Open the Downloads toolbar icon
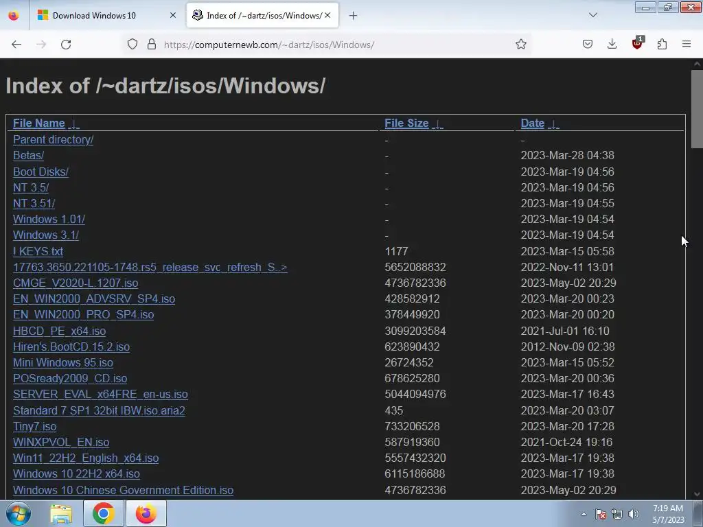The width and height of the screenshot is (703, 527). (x=612, y=44)
